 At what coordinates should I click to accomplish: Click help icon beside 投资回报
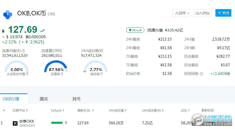201,74
